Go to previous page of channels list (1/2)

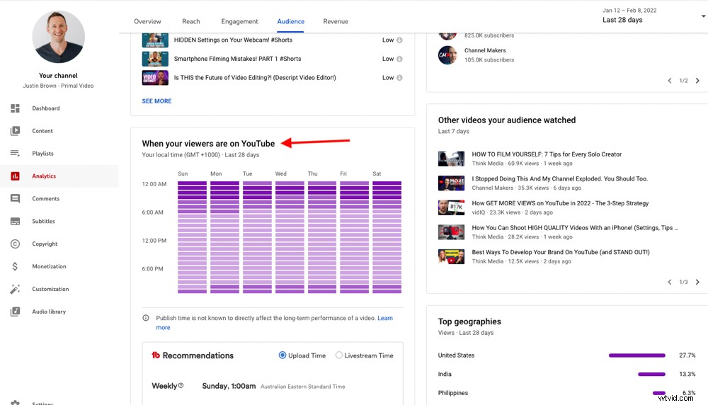click(x=670, y=81)
